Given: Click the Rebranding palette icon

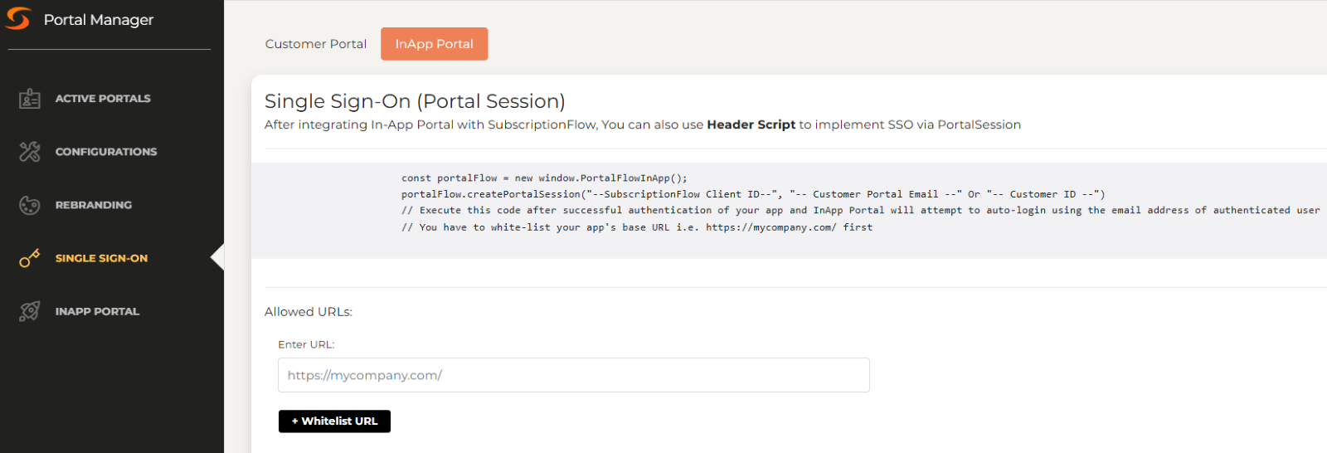Looking at the screenshot, I should tap(30, 205).
